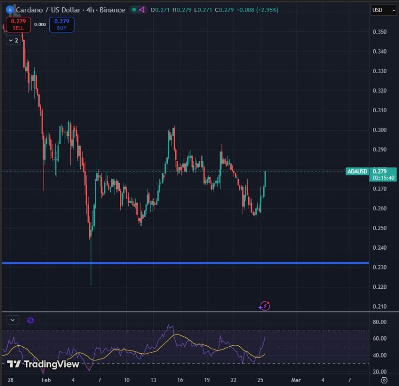Viewport: 399px width, 386px height.
Task: Expand the collapsed indicators legend showing 2
Action: (x=13, y=41)
